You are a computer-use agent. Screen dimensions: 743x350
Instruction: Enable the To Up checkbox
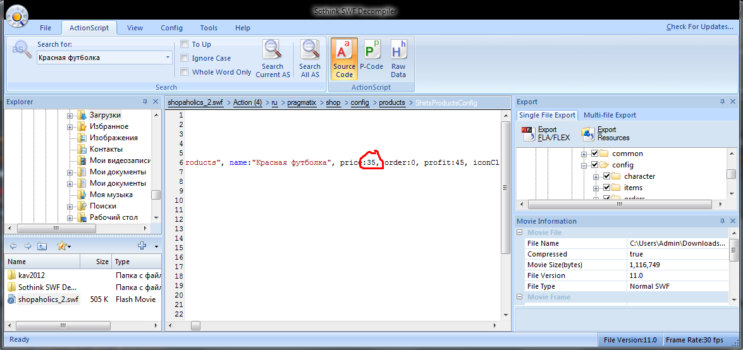click(x=185, y=44)
